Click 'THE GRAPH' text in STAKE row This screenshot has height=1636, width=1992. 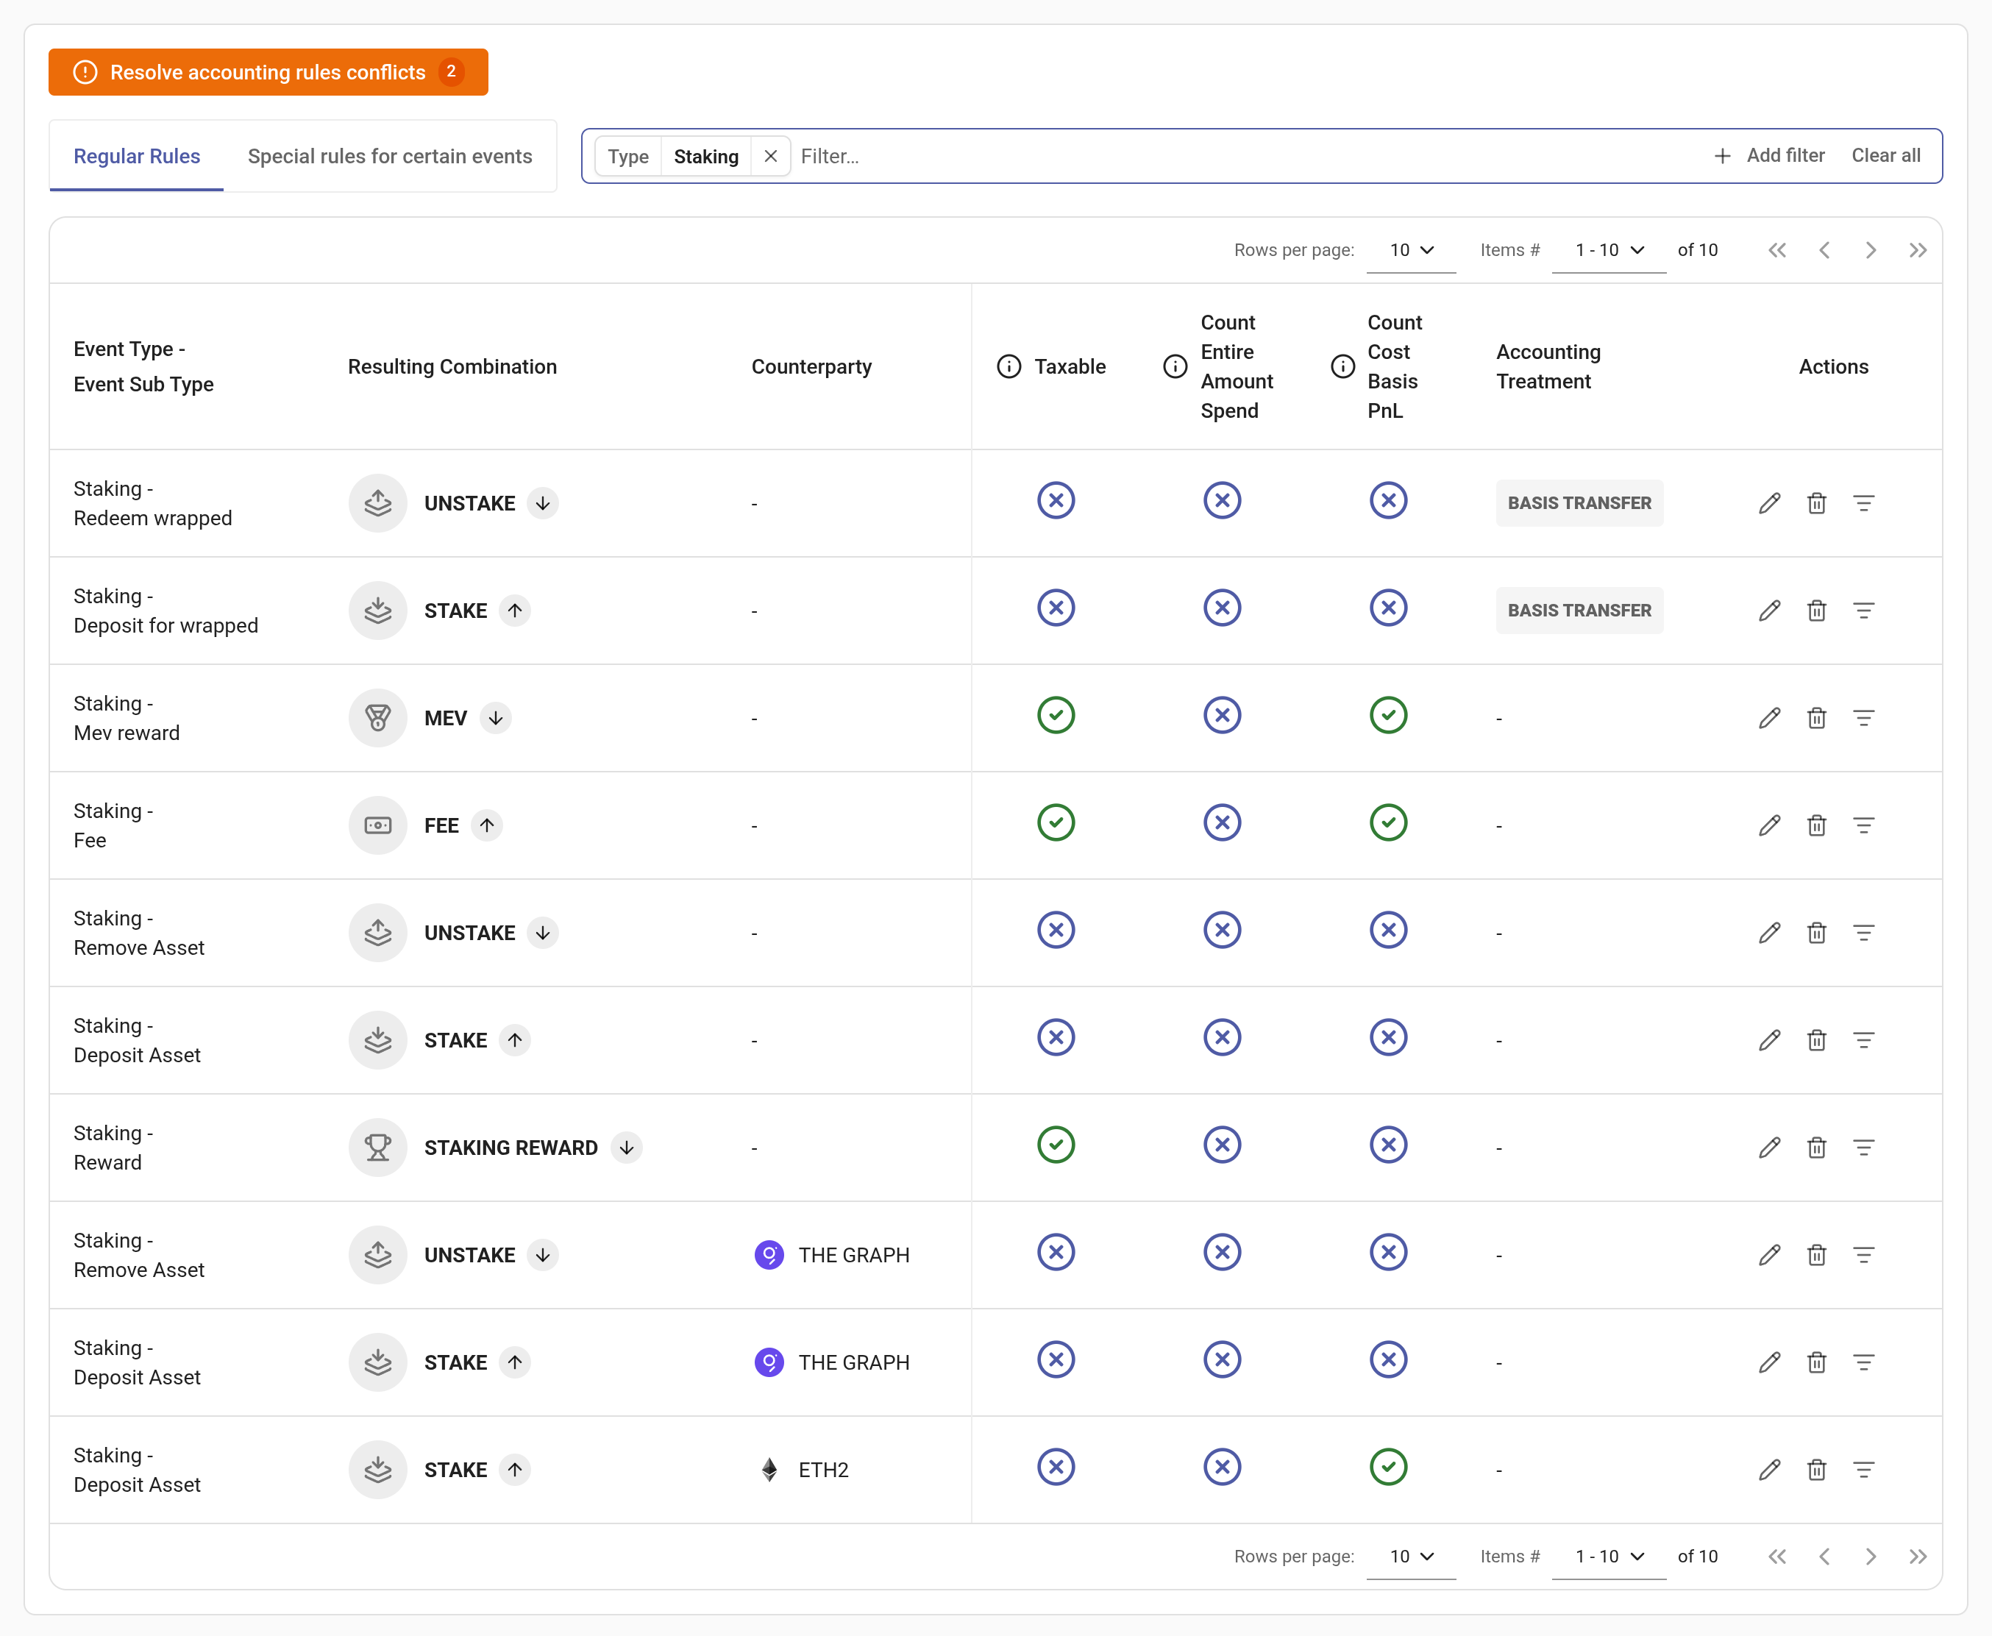coord(854,1362)
